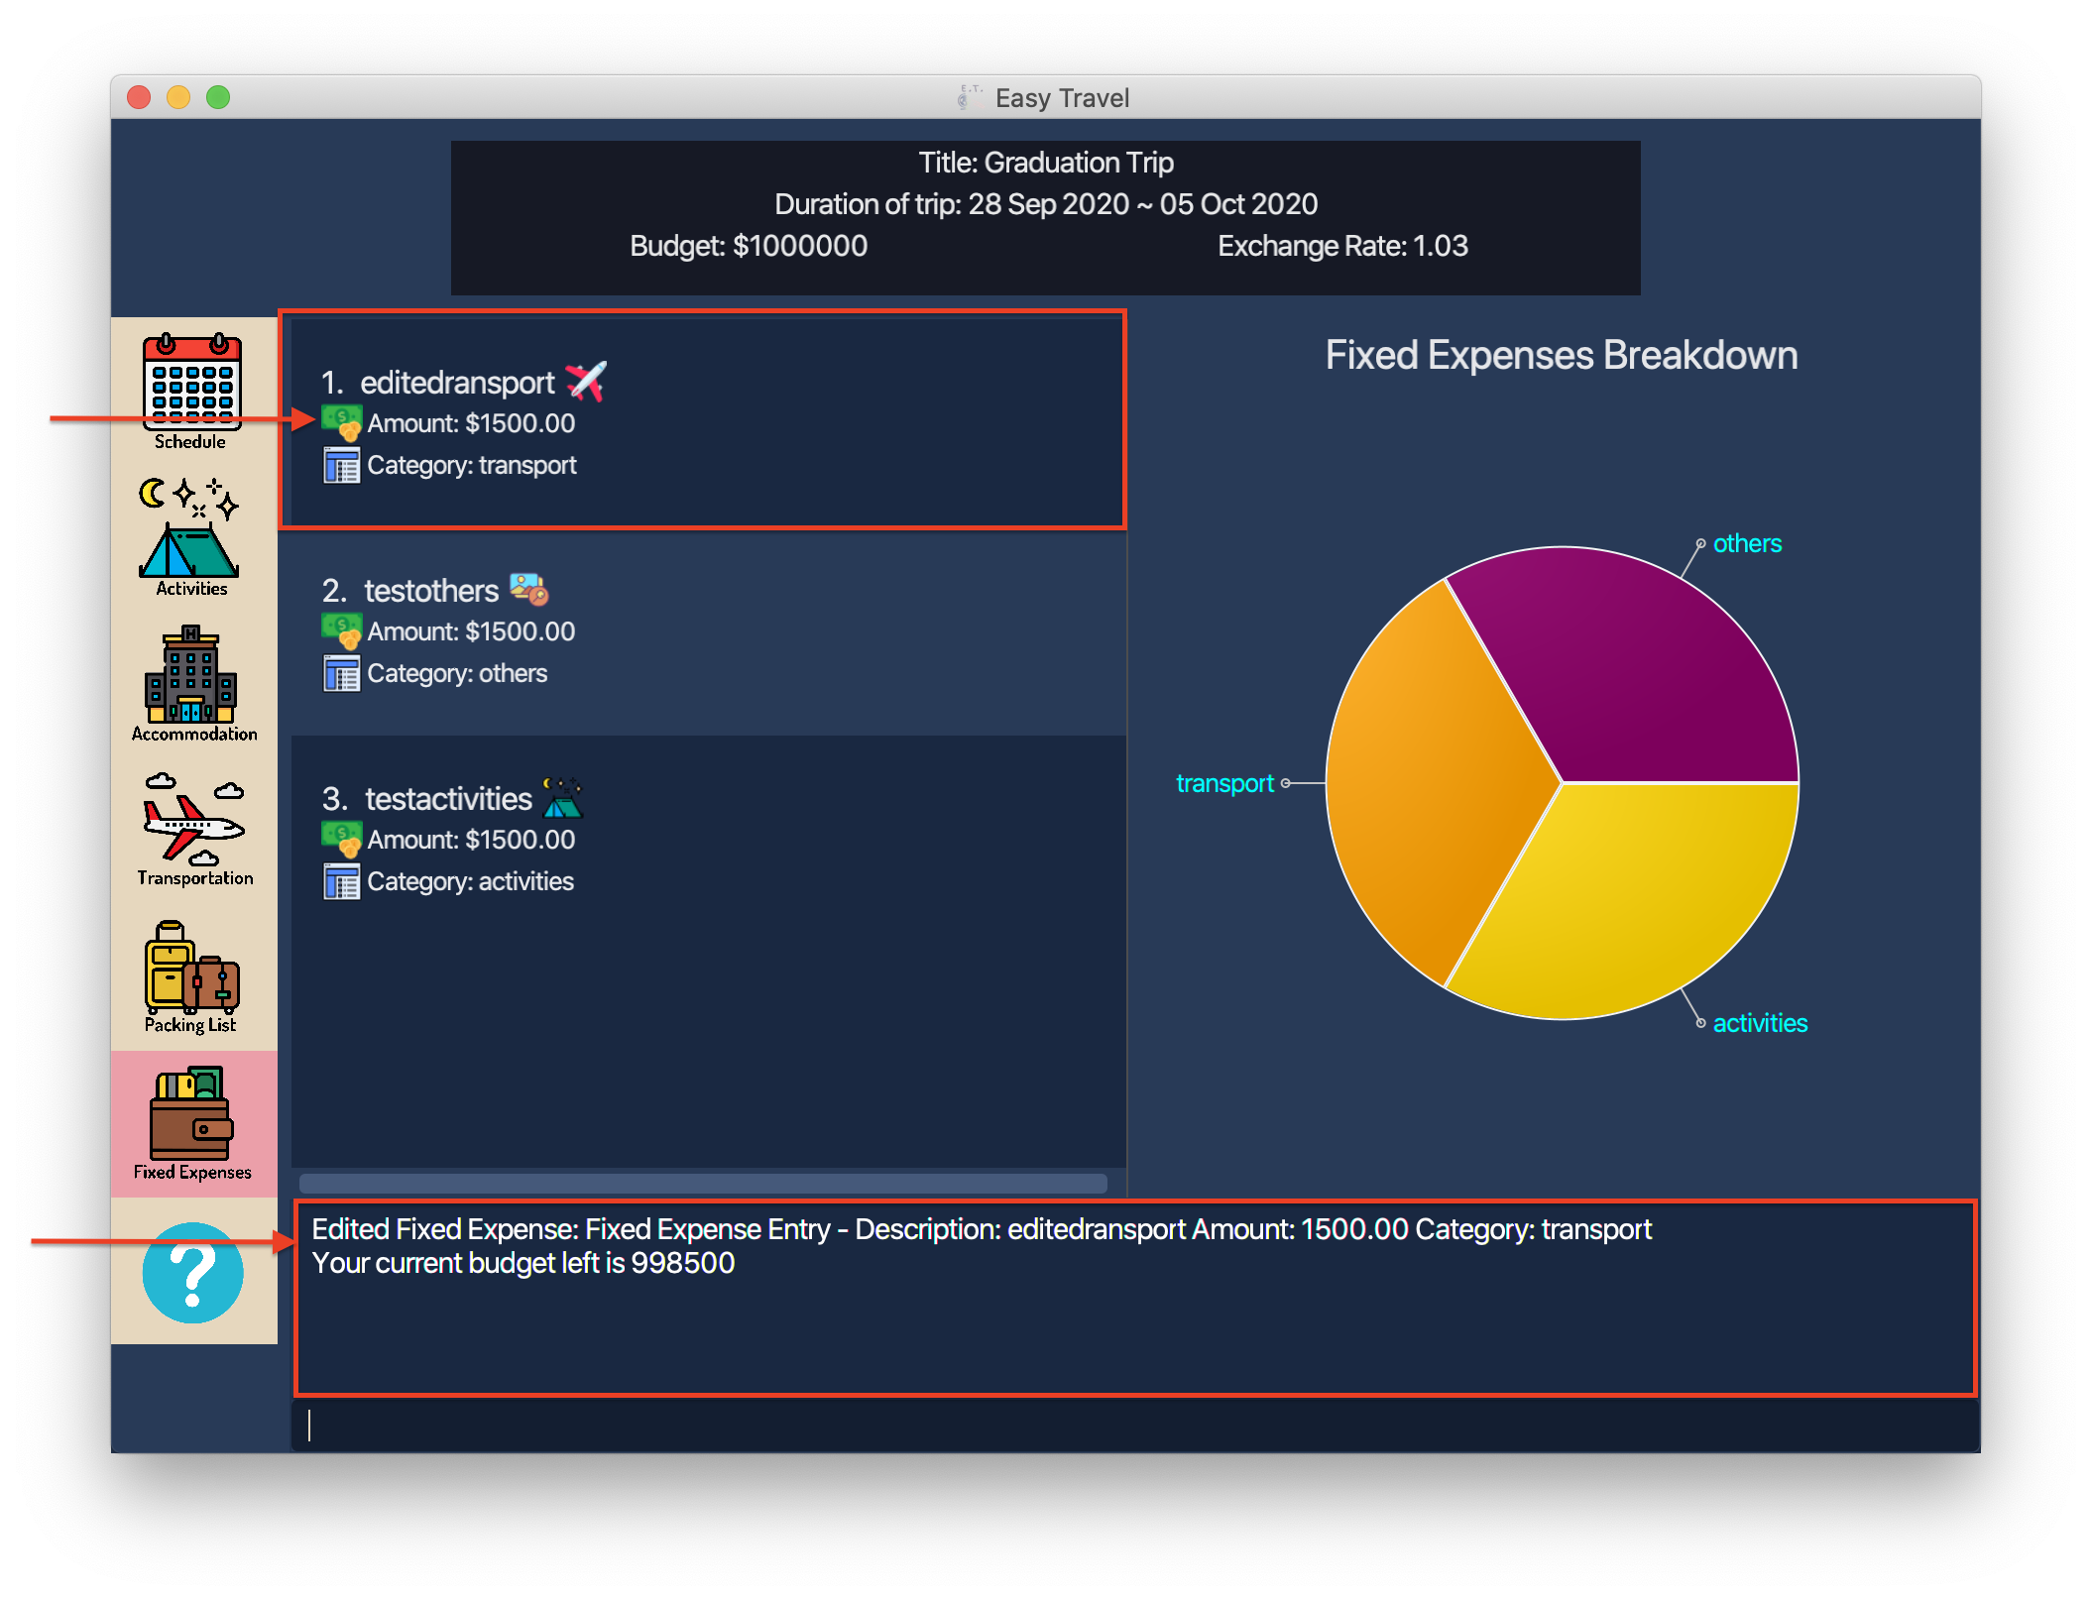Click the Schedule tab label
Screen dimensions: 2092x1600
(x=190, y=438)
